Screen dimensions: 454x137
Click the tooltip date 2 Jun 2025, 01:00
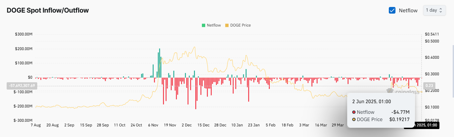(x=372, y=102)
